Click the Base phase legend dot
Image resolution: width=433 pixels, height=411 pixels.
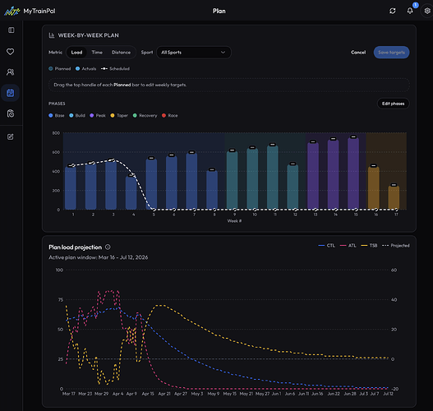[x=51, y=115]
